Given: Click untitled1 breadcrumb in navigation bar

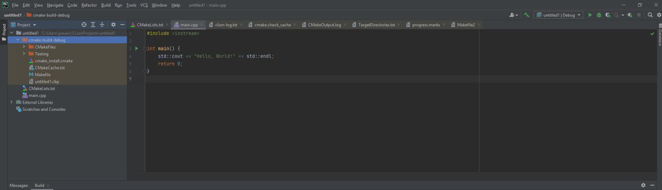Looking at the screenshot, I should (x=13, y=15).
